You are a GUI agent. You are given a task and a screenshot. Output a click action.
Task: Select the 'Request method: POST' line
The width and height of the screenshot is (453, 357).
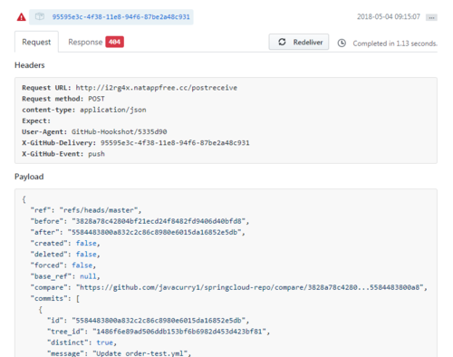click(63, 99)
